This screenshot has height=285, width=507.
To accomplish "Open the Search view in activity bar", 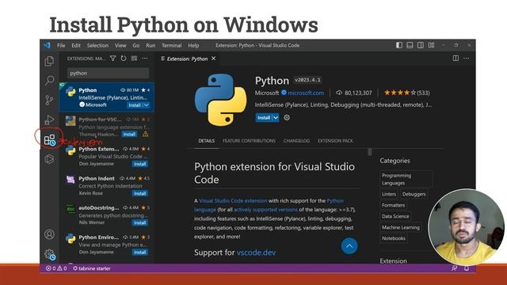I will click(49, 80).
